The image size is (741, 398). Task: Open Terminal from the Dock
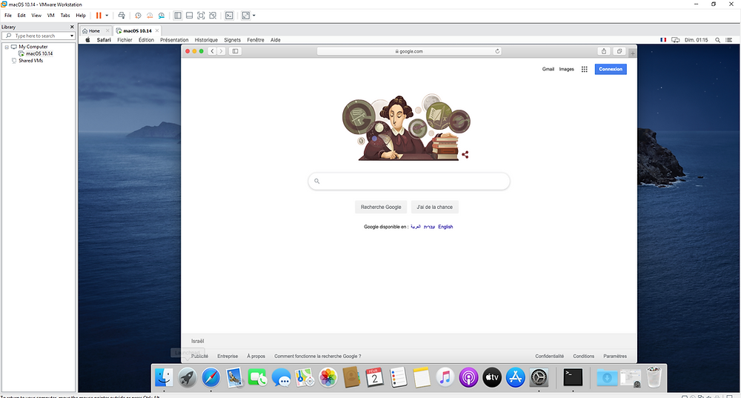point(573,378)
